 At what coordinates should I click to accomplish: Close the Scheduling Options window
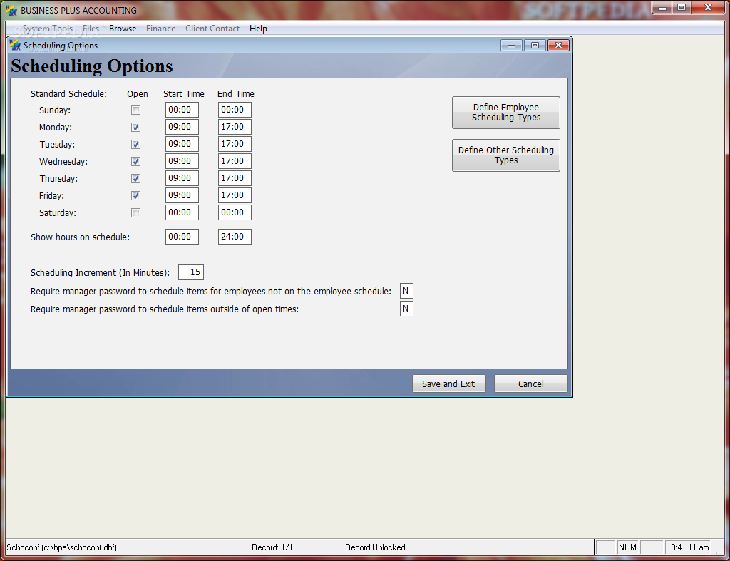559,45
